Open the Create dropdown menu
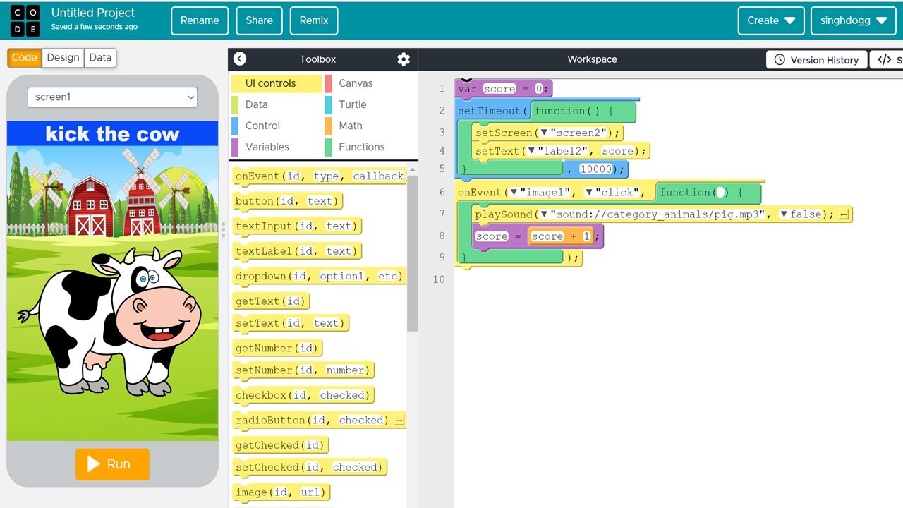Viewport: 903px width, 508px height. (771, 20)
